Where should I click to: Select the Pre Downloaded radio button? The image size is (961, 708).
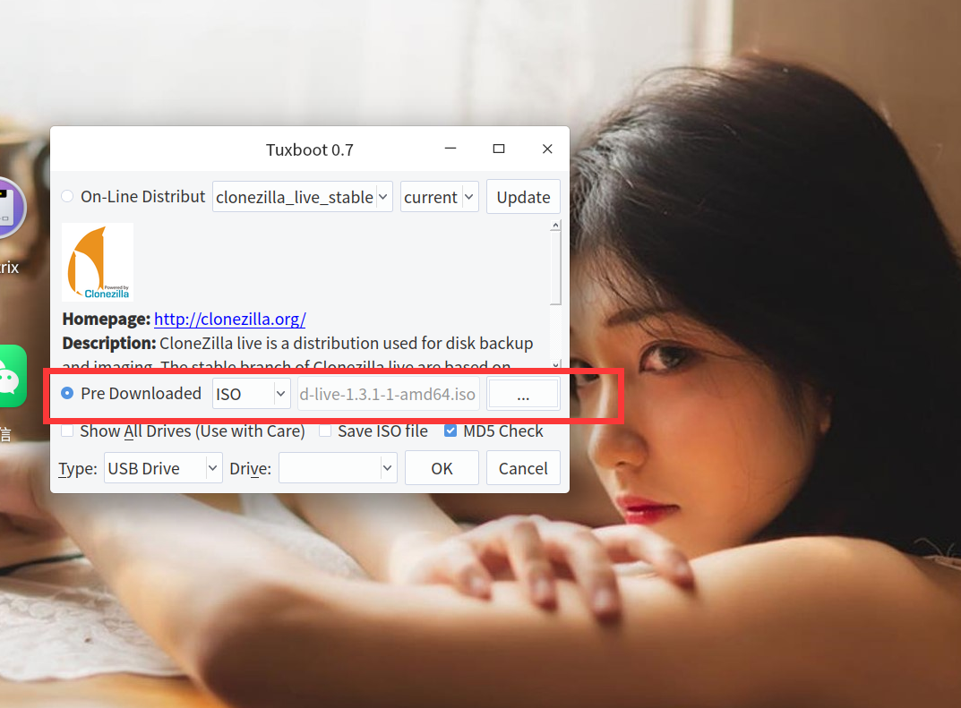point(67,393)
